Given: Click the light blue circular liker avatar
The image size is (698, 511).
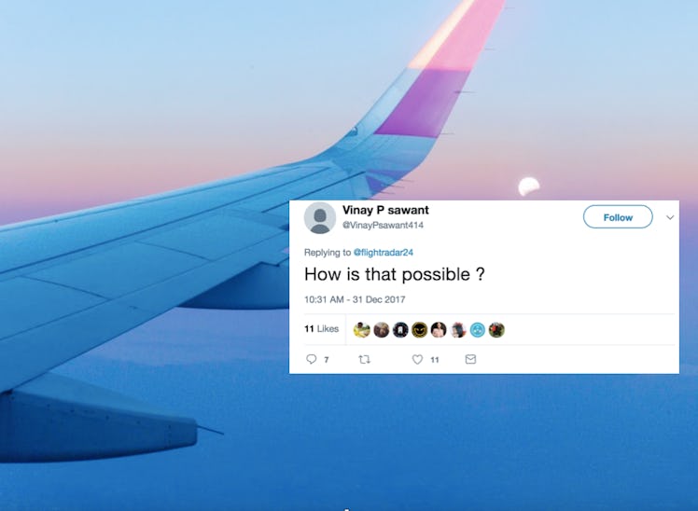Looking at the screenshot, I should pyautogui.click(x=477, y=329).
